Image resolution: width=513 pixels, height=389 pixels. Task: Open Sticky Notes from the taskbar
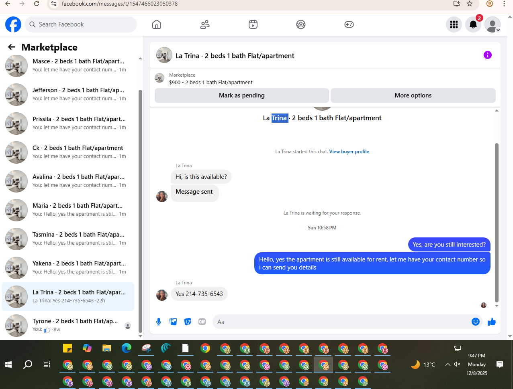67,348
